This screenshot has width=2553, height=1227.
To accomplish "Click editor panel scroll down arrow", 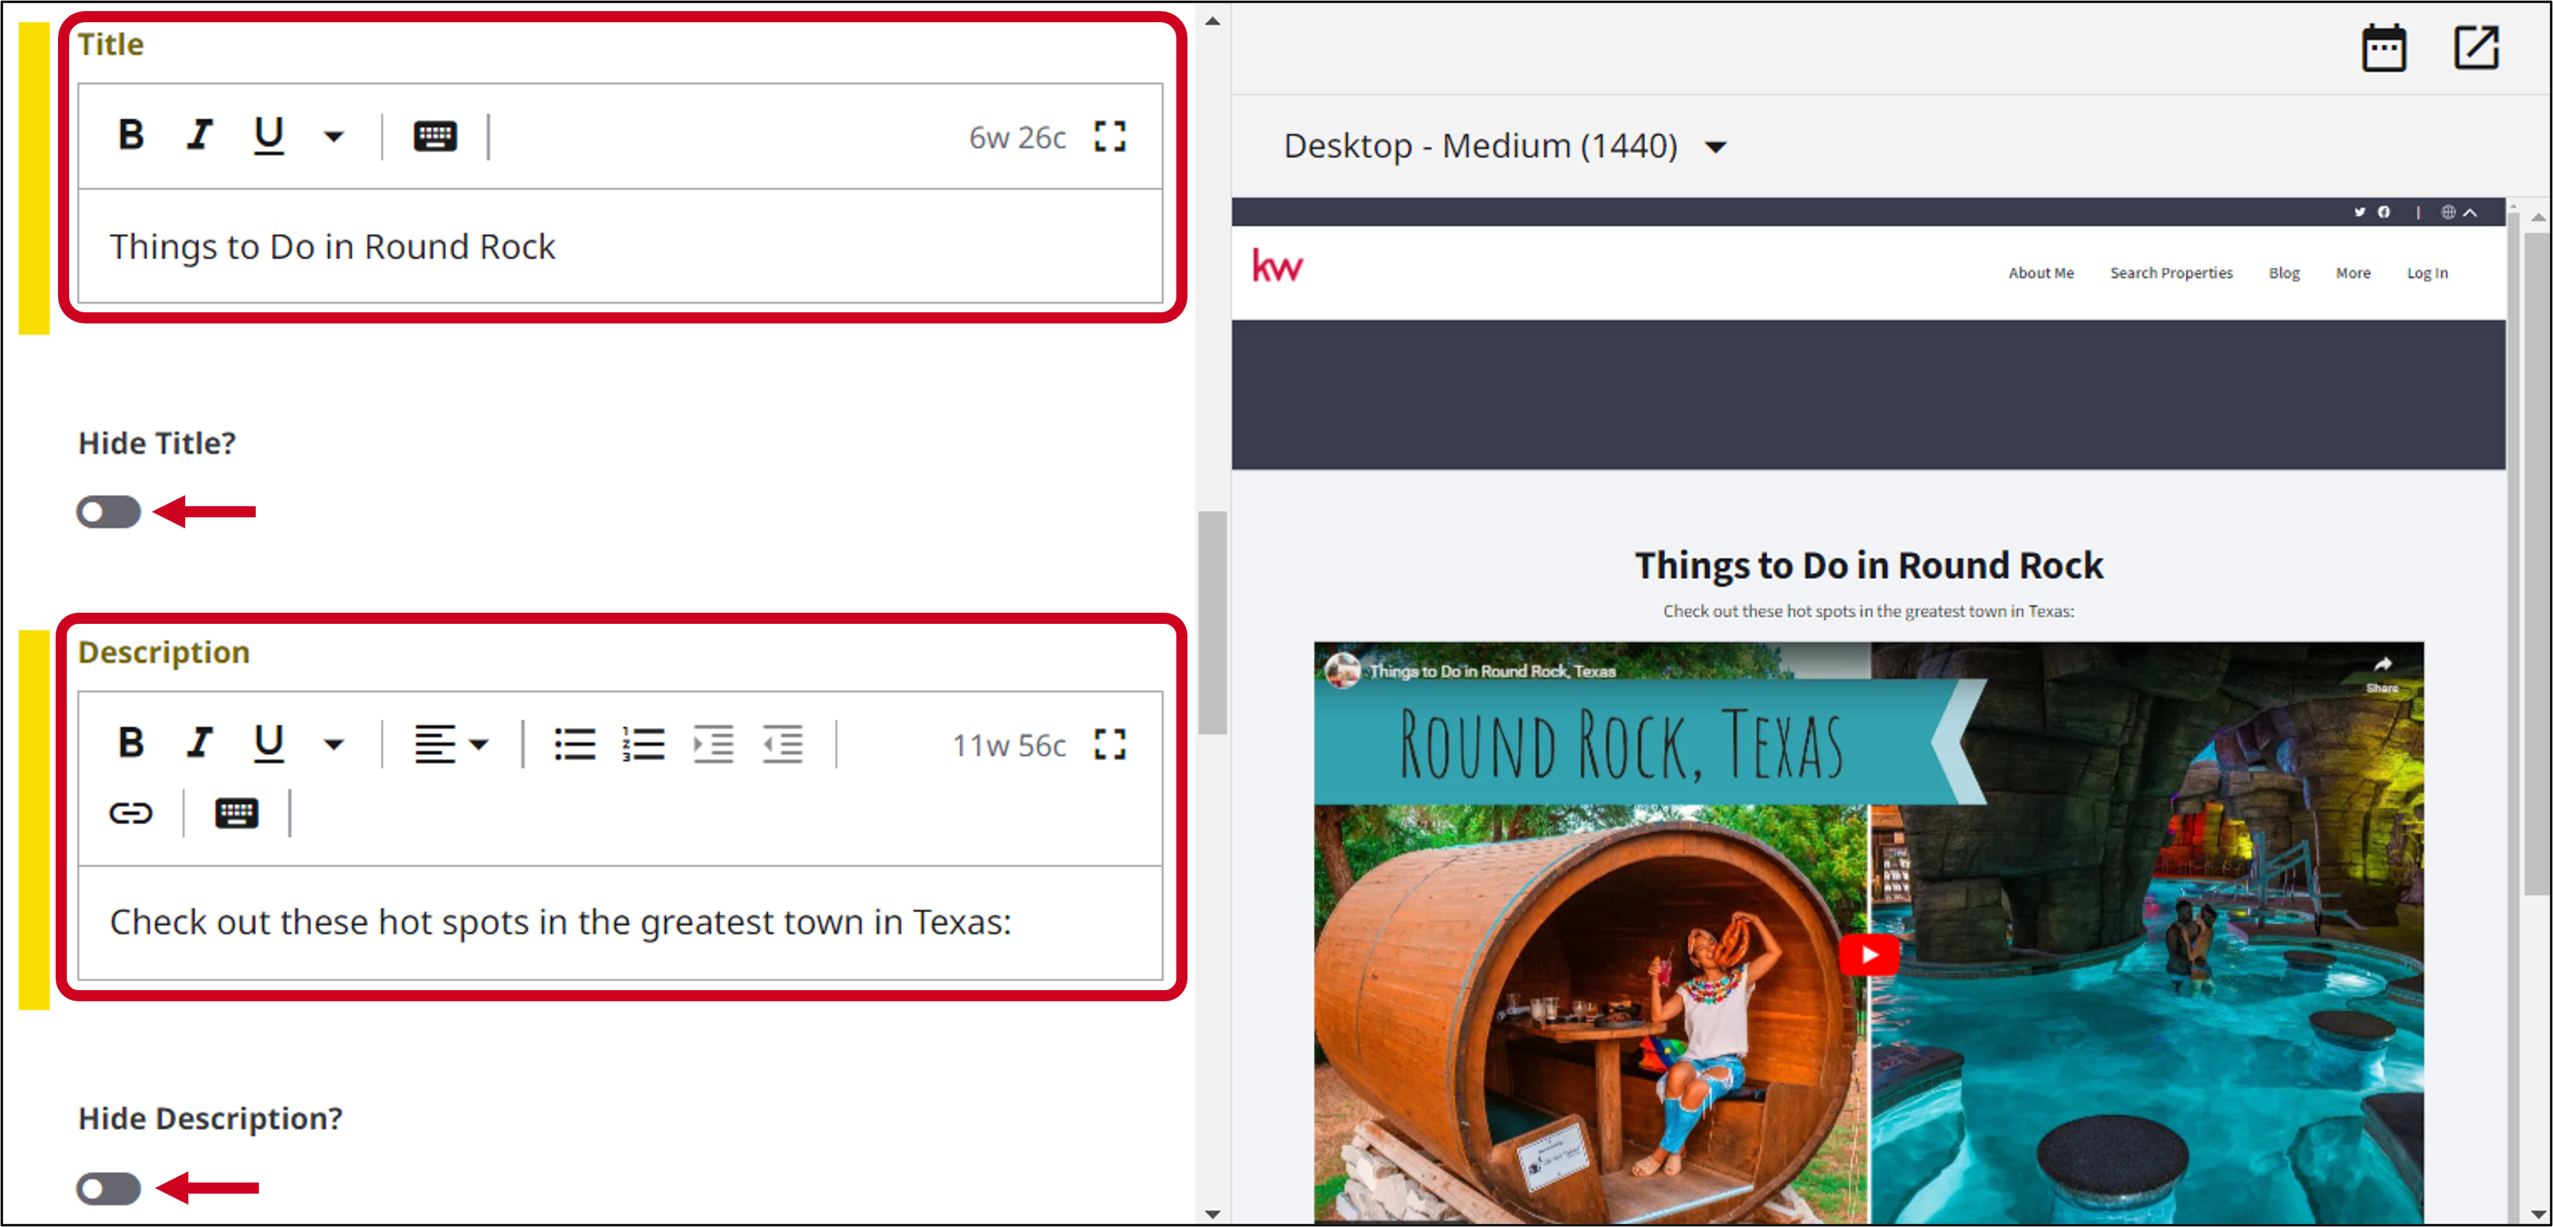I will tap(1212, 1214).
